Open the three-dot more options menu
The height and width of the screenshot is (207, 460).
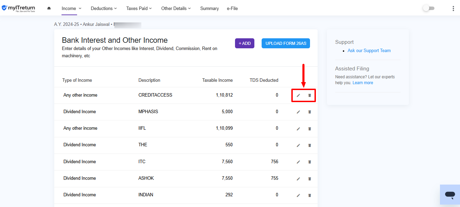(x=453, y=8)
